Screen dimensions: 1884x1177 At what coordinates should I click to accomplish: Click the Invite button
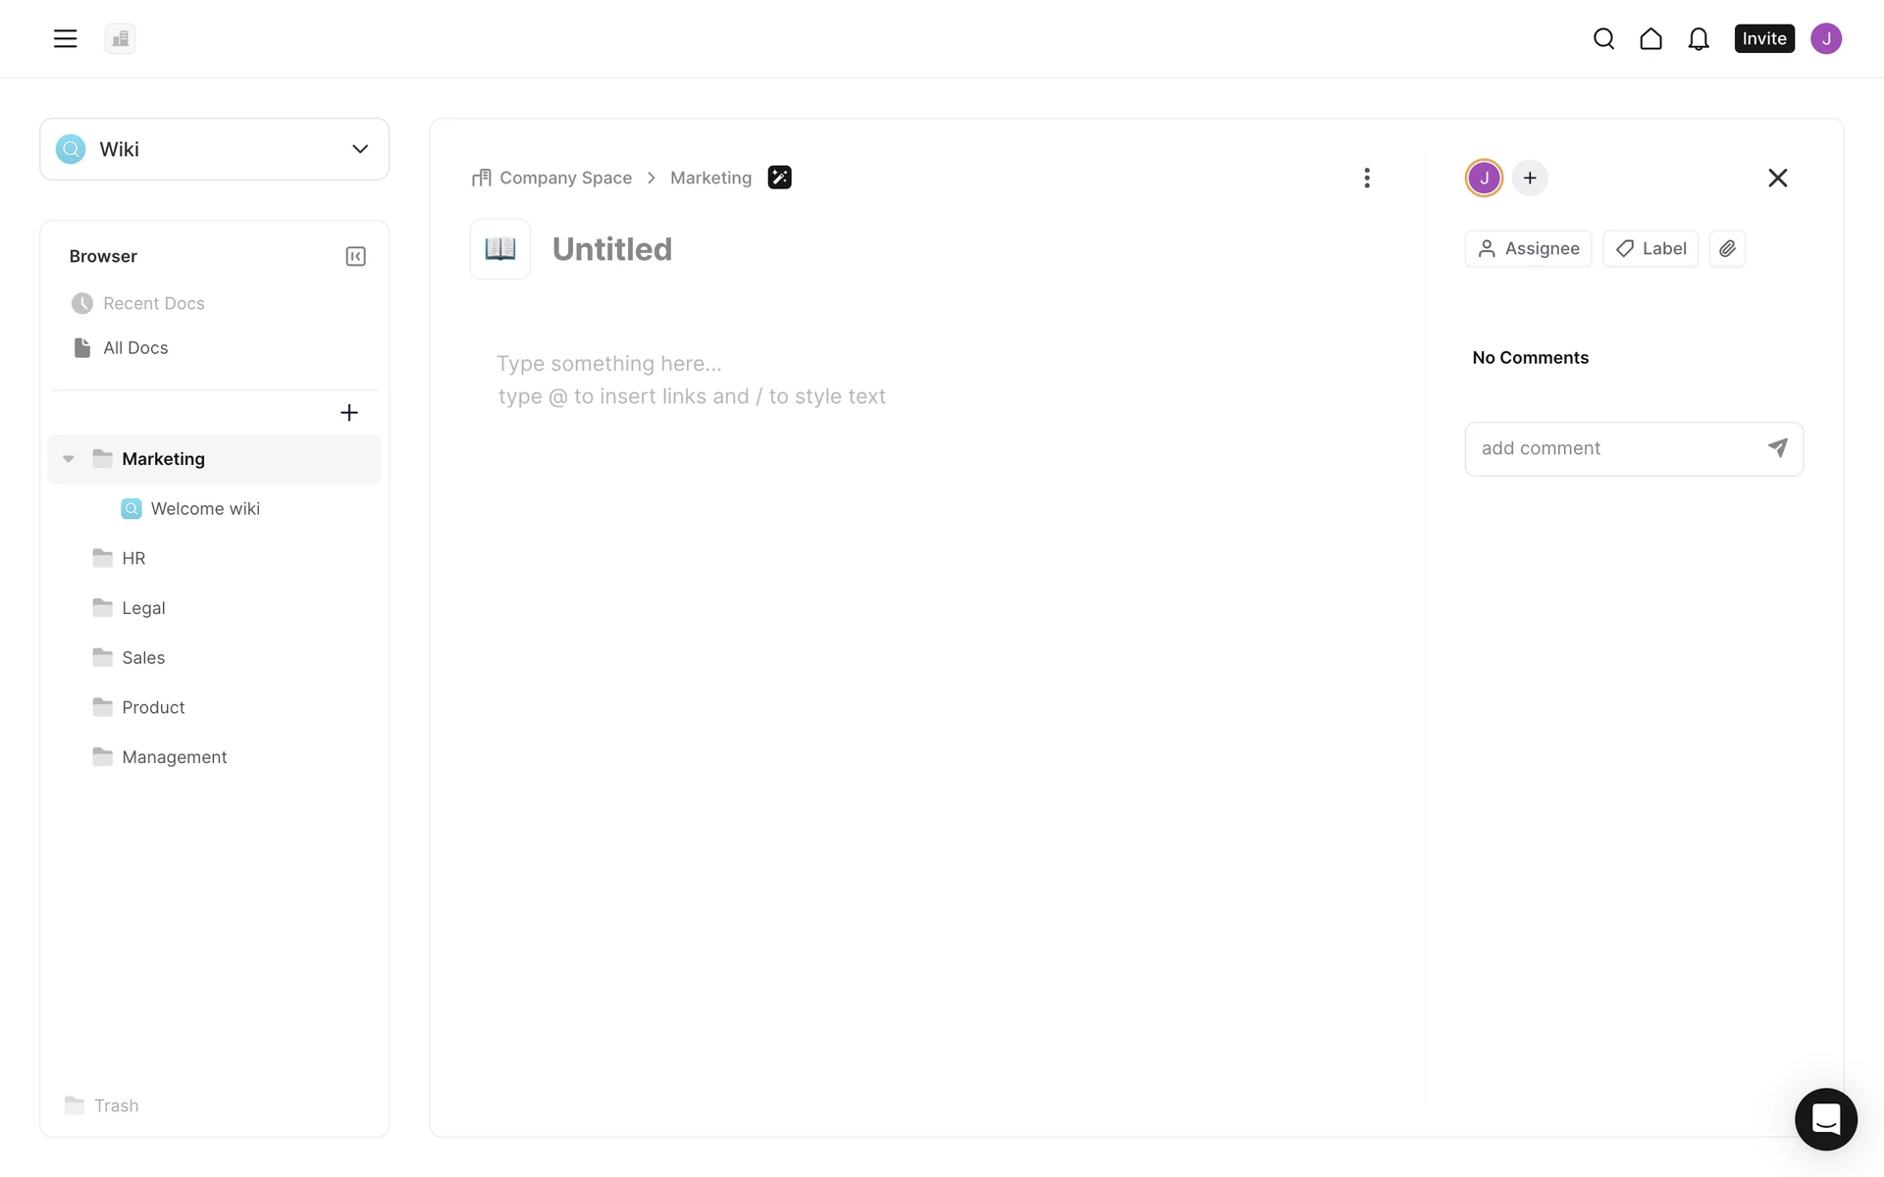pyautogui.click(x=1763, y=38)
